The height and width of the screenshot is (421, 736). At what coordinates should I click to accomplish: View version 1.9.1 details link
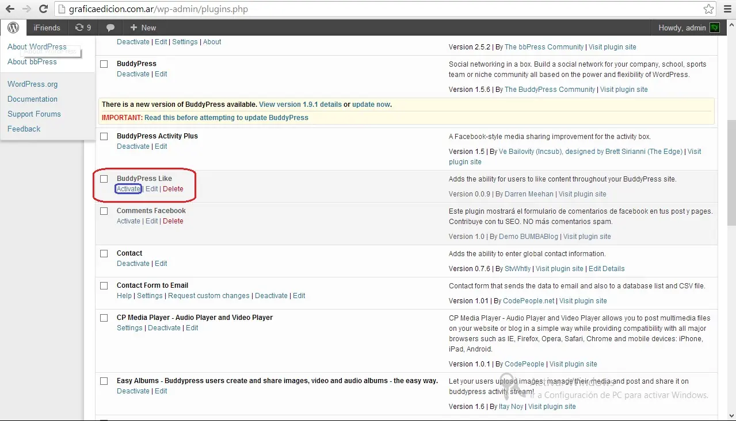click(x=300, y=105)
